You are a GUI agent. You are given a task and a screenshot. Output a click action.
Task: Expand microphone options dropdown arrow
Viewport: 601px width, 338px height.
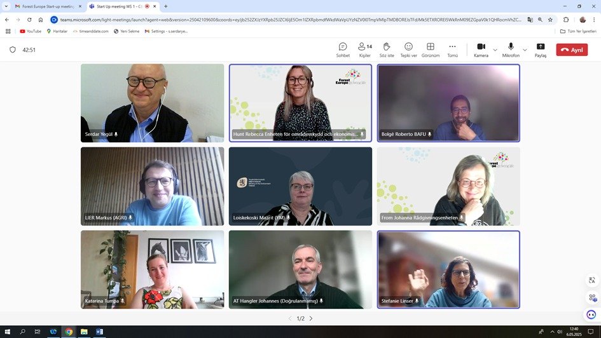(525, 50)
